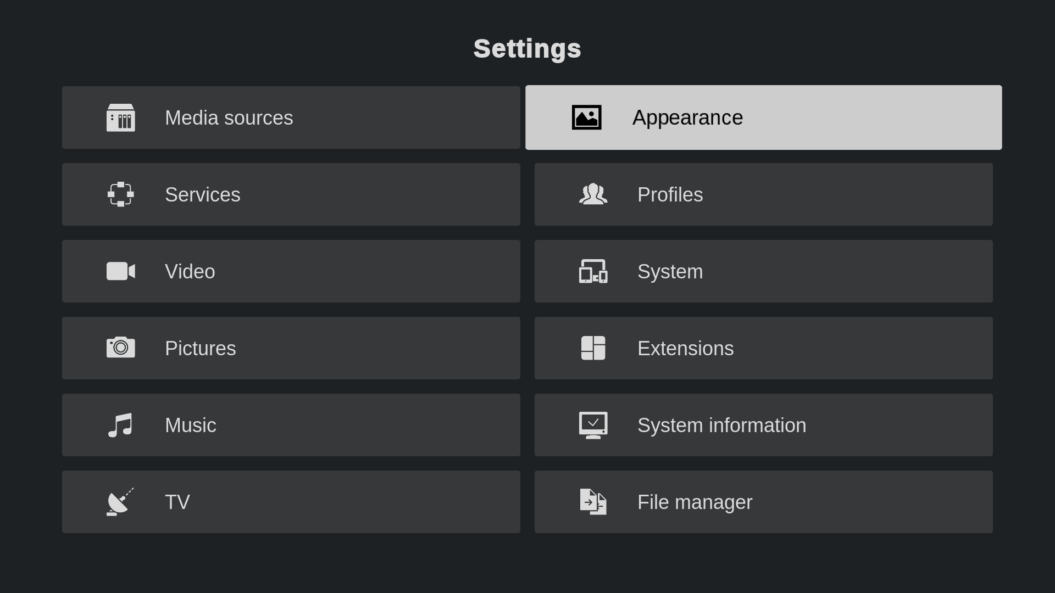Click the Video camera icon
The image size is (1055, 593).
click(120, 271)
